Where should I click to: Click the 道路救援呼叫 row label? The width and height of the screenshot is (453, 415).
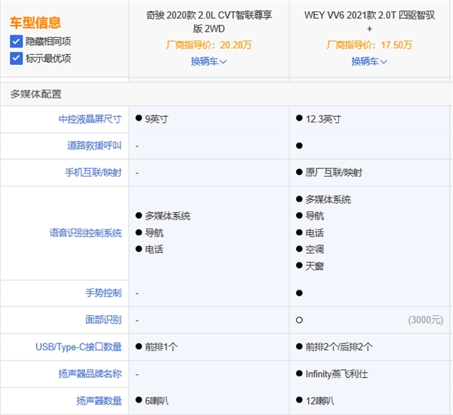coord(94,146)
